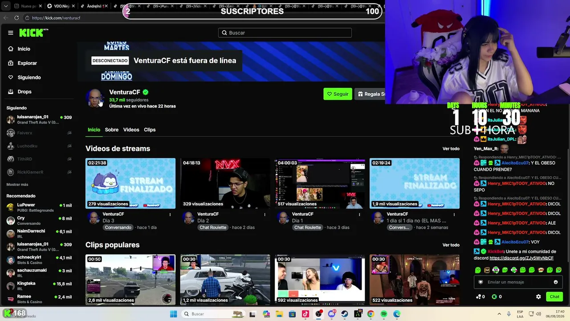Open the first luisanarojas_01 channel under Siguiendo
Screen dimensions: 570x321
pyautogui.click(x=39, y=119)
